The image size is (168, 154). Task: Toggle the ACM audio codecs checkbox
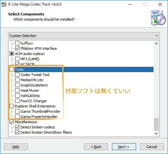[12, 54]
